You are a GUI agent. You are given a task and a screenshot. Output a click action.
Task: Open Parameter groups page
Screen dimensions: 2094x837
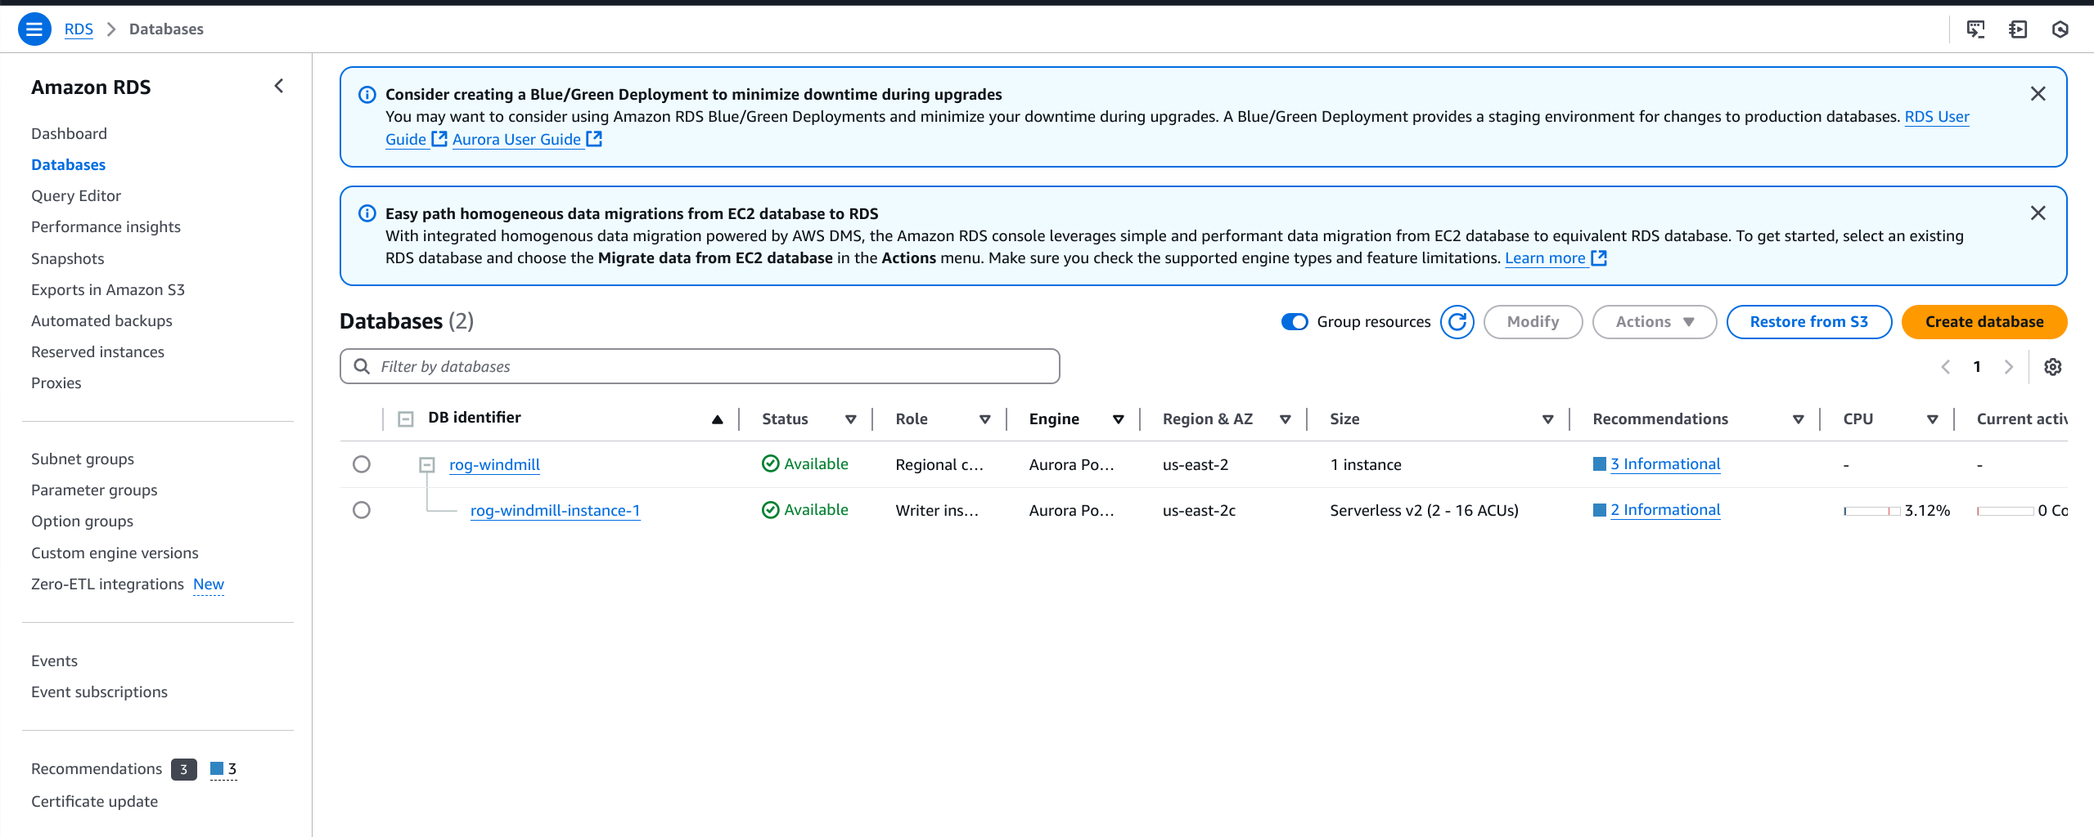coord(94,490)
